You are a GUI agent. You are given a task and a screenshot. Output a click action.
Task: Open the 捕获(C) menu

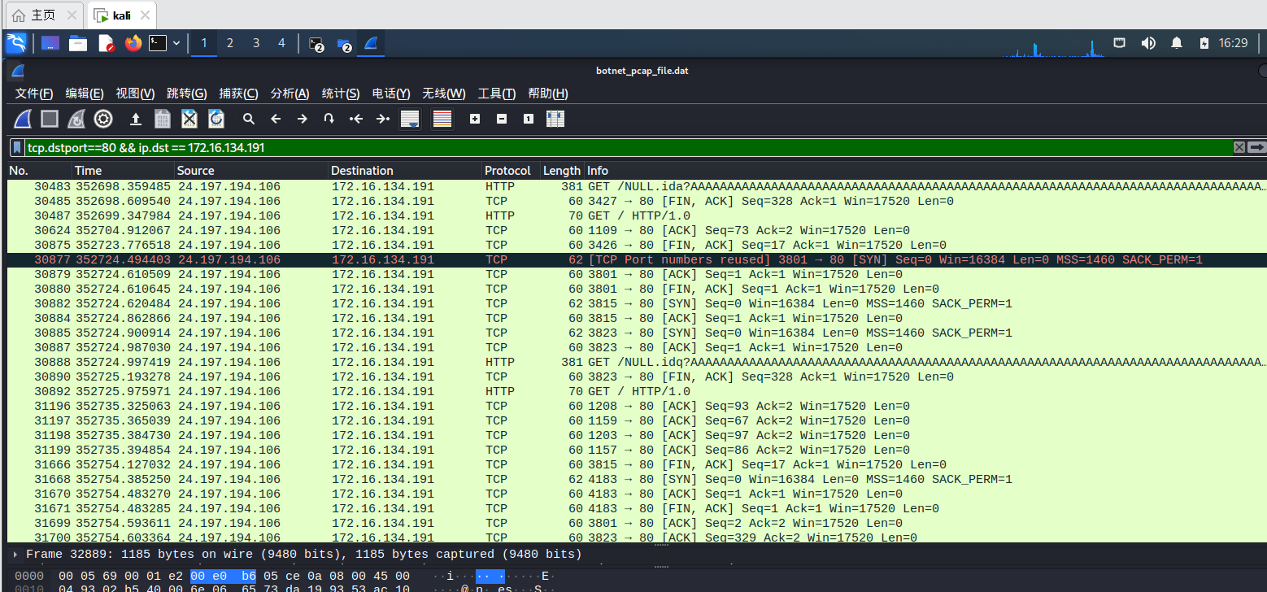239,94
